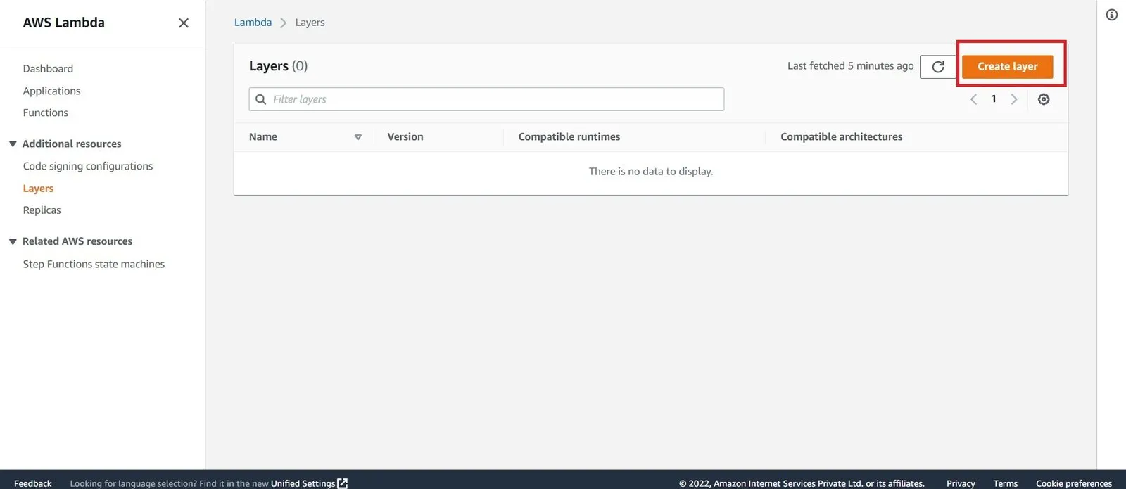Click the Create layer button

tap(1007, 67)
